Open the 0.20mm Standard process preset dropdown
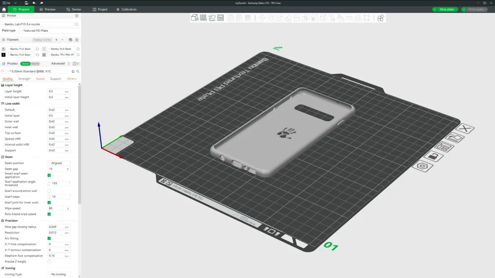 click(37, 72)
